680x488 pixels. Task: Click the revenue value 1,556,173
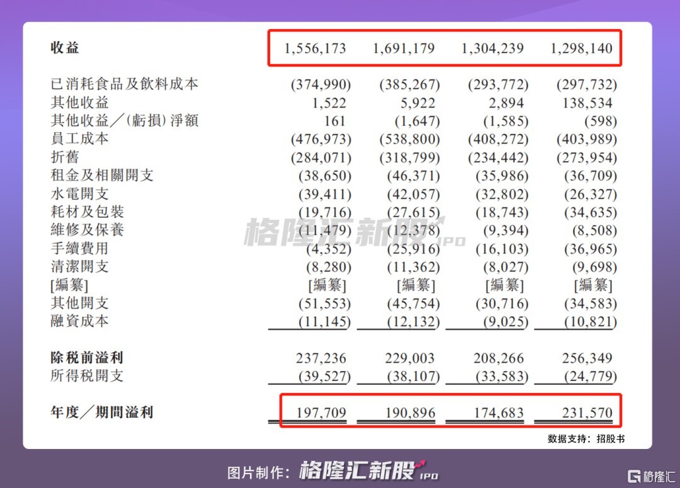click(315, 48)
